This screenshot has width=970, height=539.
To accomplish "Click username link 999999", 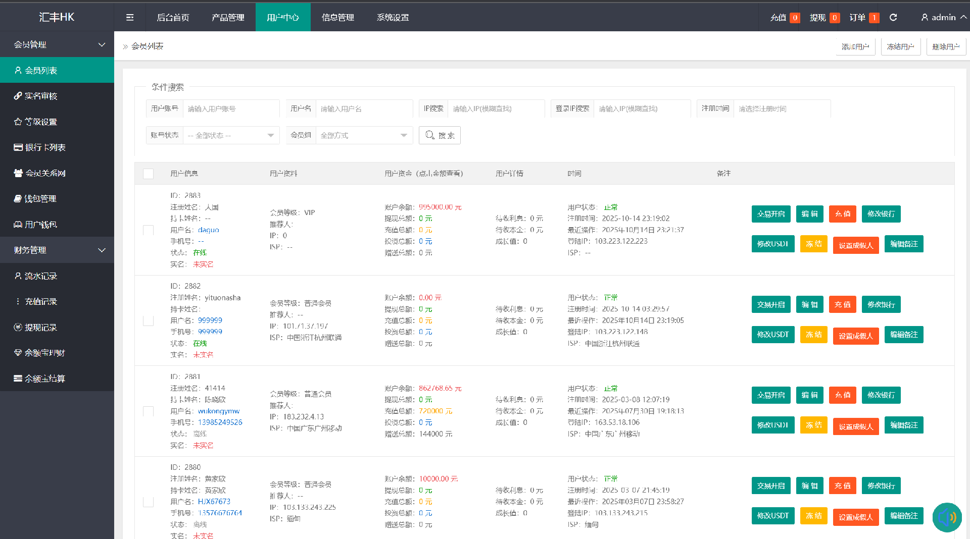I will point(210,320).
